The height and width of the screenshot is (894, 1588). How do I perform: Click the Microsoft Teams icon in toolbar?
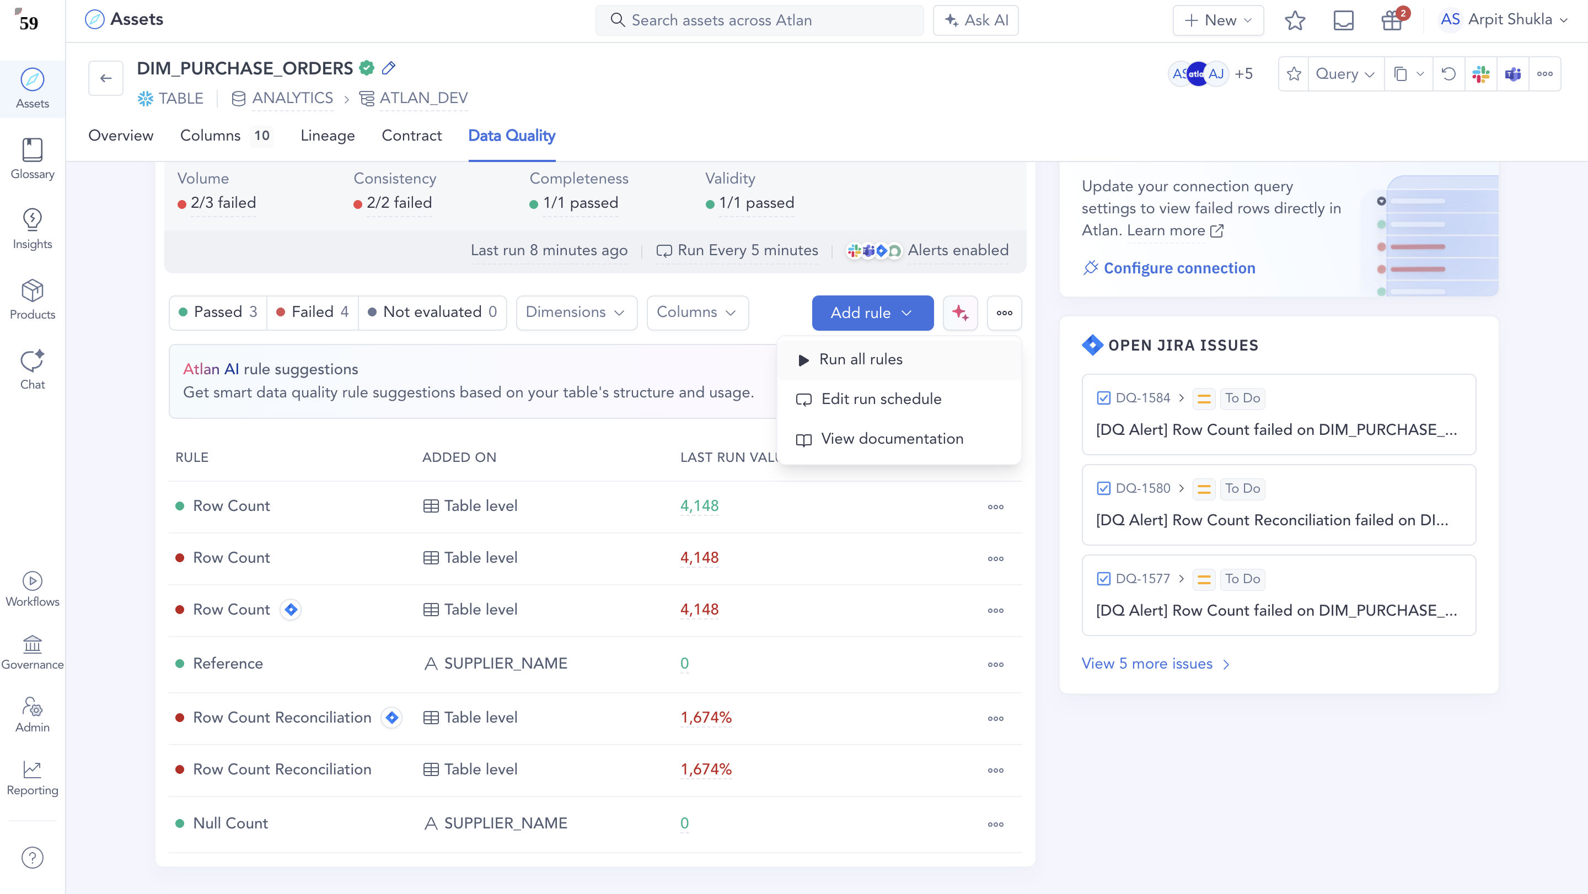[1513, 74]
